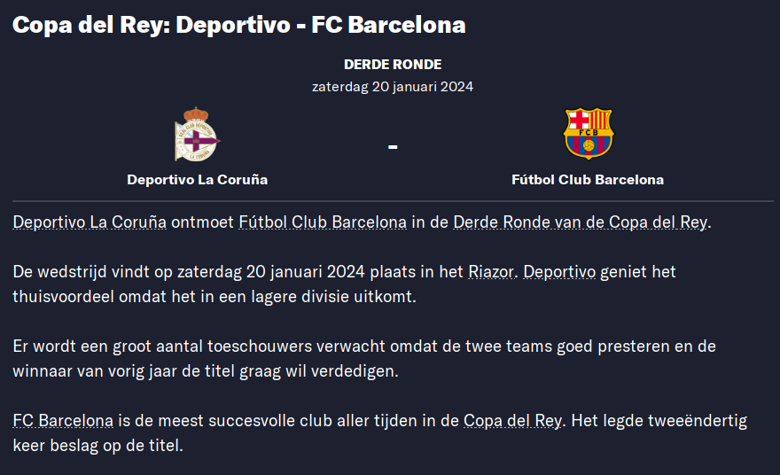Click the closing text 'keer beslag op de titel'
The width and height of the screenshot is (780, 475).
(97, 446)
